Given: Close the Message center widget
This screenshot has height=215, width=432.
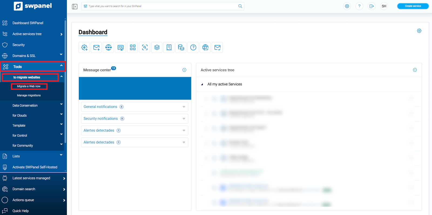Looking at the screenshot, I should coord(184,70).
